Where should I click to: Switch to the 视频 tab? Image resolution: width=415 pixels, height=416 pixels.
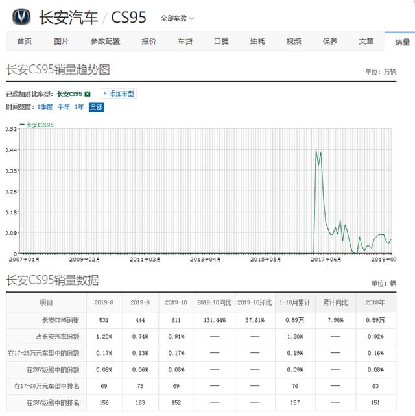[x=294, y=42]
